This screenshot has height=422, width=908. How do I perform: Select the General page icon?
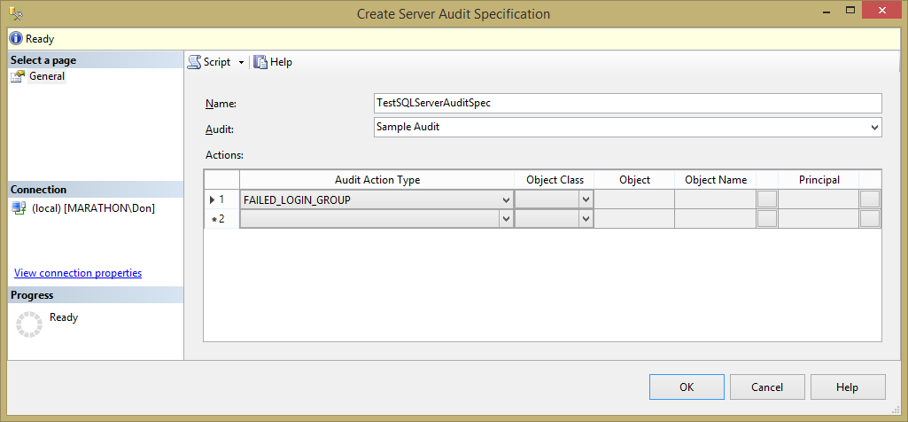tap(18, 76)
